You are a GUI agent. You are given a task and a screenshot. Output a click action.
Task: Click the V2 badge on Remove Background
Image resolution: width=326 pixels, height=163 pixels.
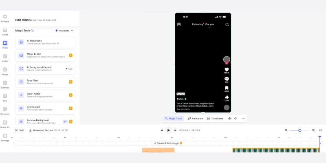click(x=65, y=121)
